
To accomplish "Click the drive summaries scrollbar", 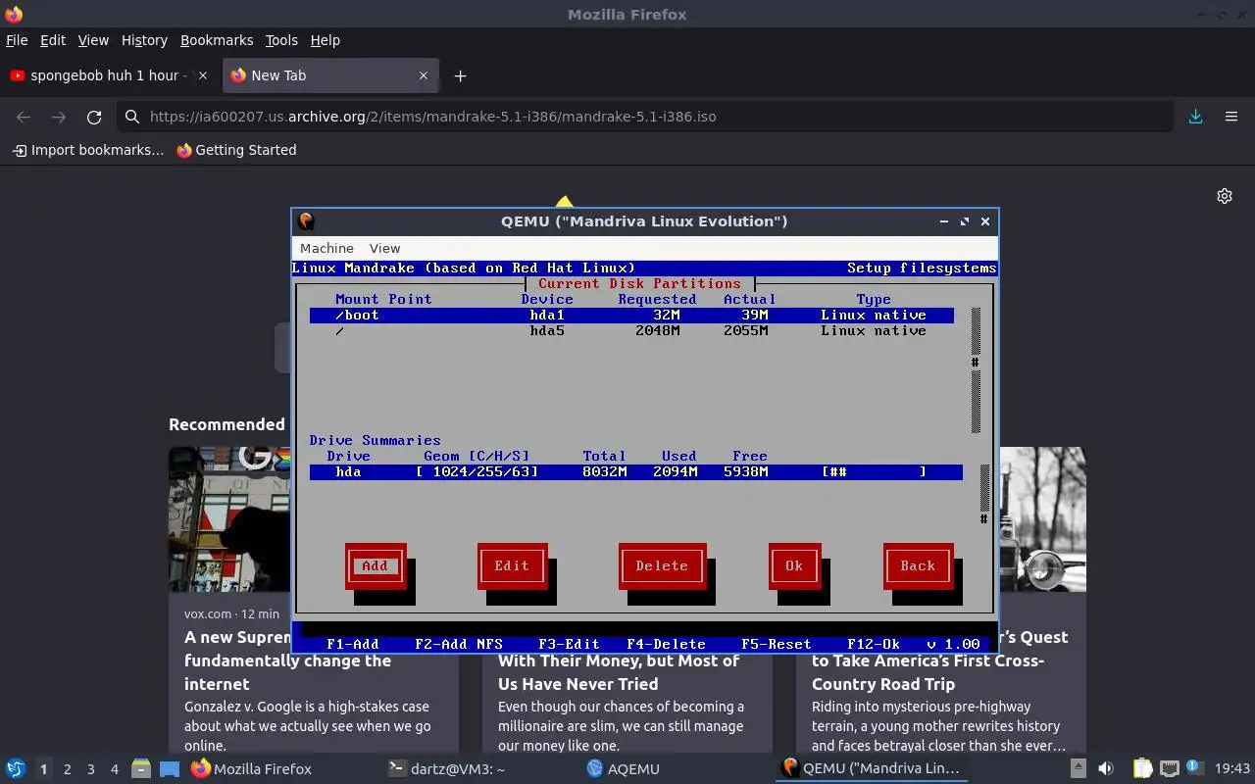I will tap(984, 495).
